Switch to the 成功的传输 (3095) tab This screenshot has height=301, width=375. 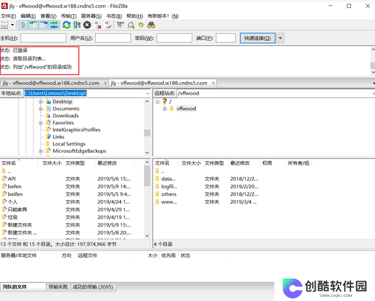93,287
